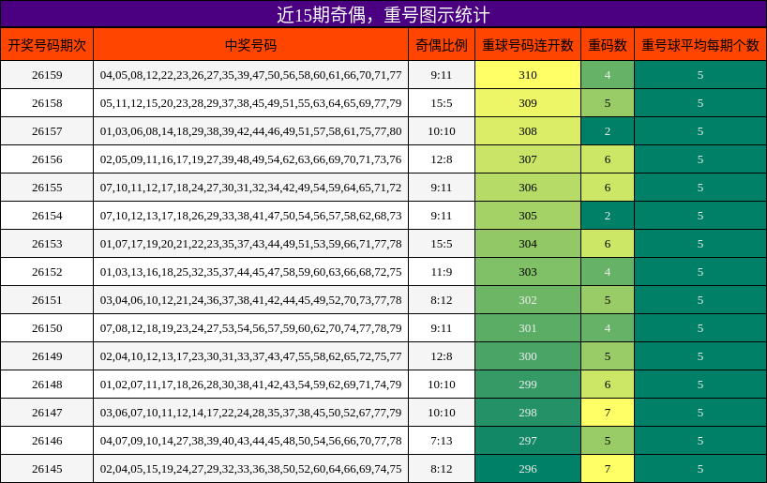Click period number 26157
This screenshot has height=483, width=767.
pyautogui.click(x=47, y=131)
